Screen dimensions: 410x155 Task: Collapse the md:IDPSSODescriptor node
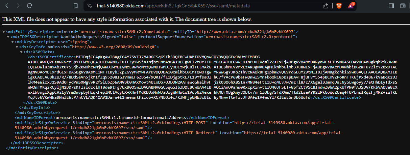pos(8,37)
